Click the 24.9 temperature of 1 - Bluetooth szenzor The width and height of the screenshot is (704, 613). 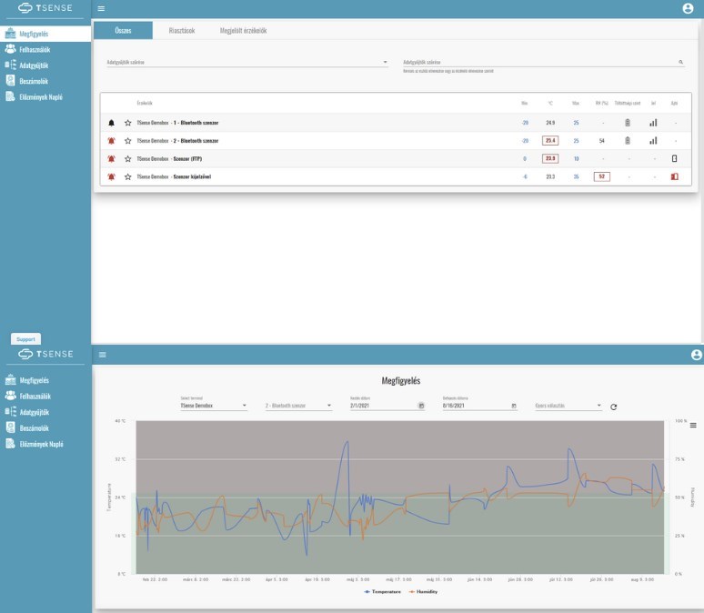pyautogui.click(x=550, y=123)
